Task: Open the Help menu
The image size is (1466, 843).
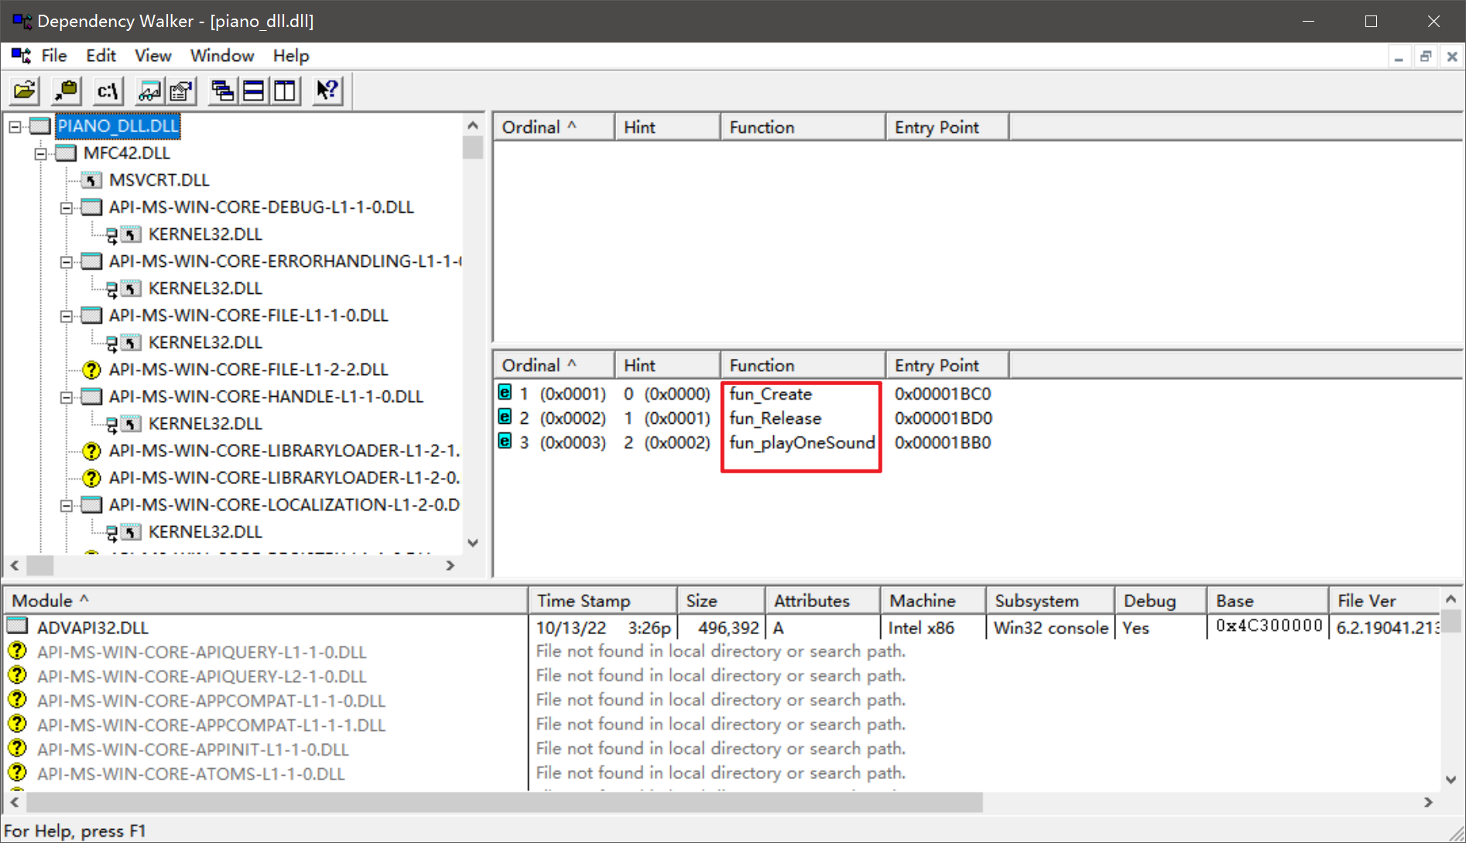Action: 291,56
